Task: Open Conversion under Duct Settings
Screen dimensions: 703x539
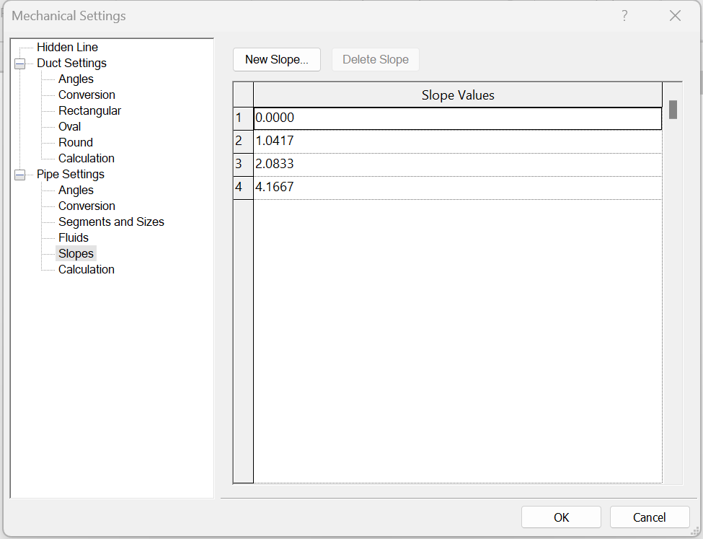Action: [x=87, y=95]
